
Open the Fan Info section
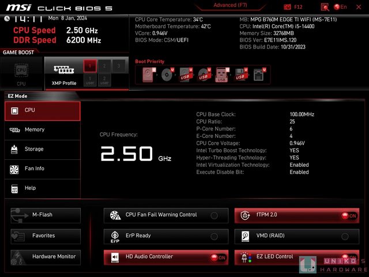pos(43,169)
